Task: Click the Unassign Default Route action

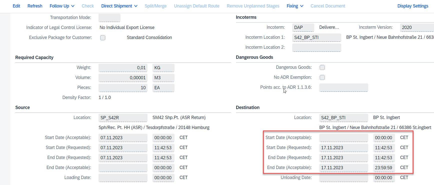Action: tap(196, 6)
